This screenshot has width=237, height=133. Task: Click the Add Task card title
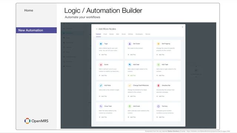point(165,65)
